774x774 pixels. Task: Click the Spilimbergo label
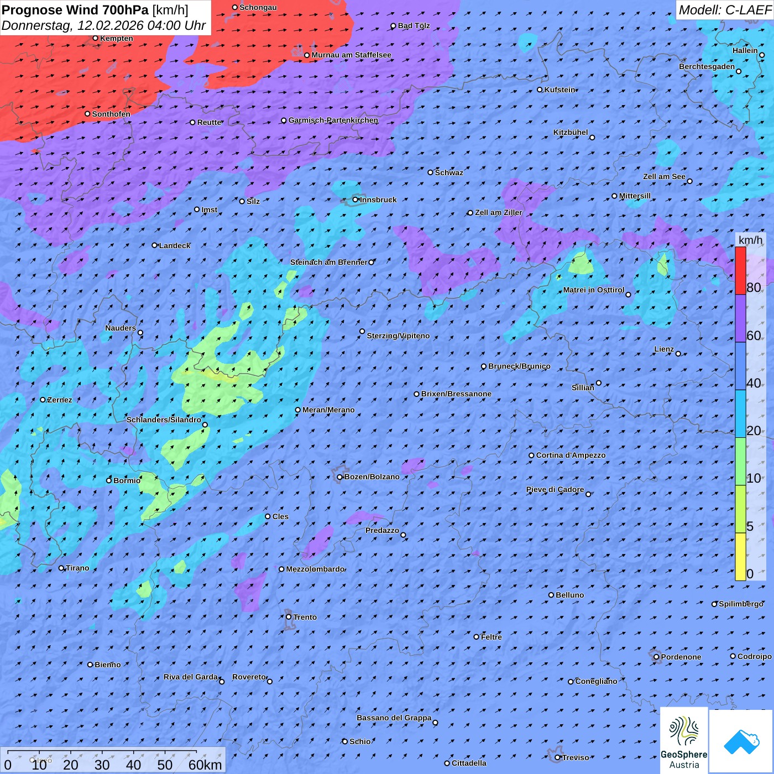pos(741,604)
